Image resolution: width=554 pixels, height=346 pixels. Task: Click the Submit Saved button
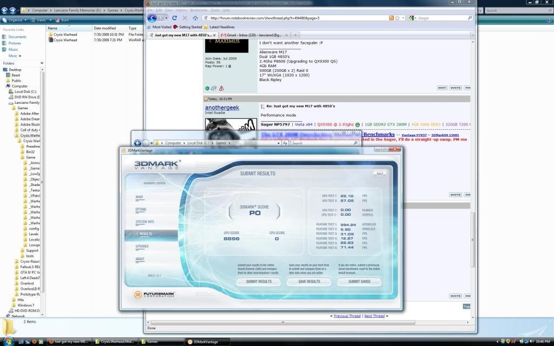coord(359,282)
